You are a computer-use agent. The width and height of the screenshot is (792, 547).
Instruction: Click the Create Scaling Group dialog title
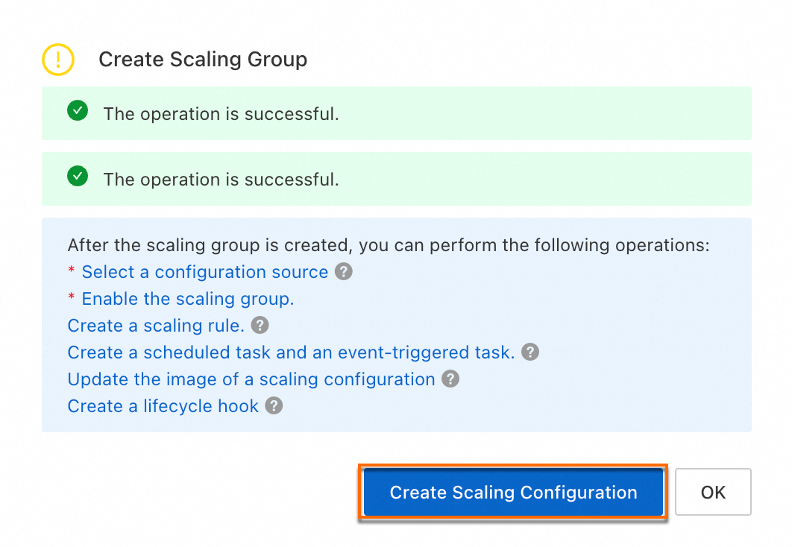pyautogui.click(x=203, y=60)
